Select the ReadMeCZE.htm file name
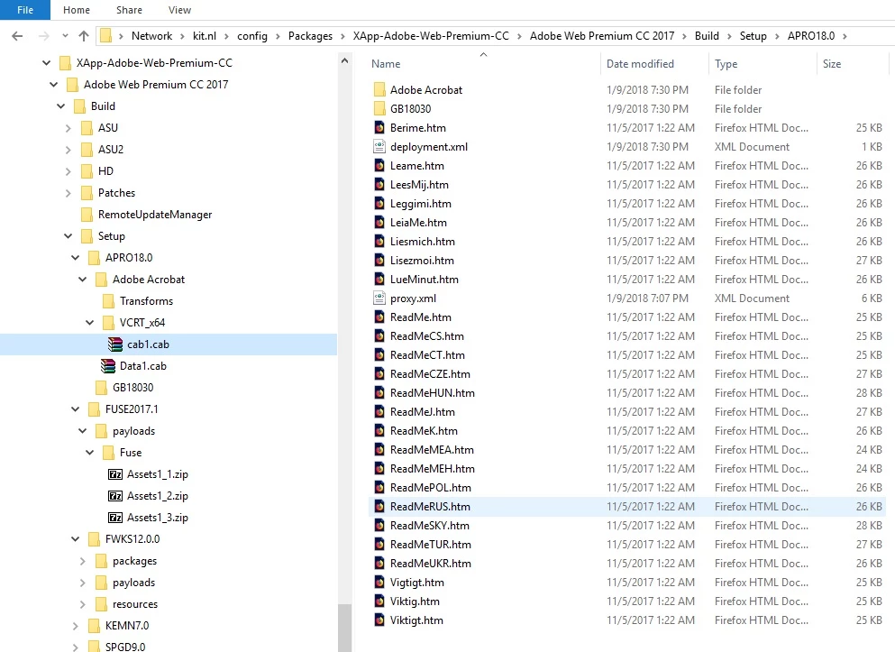Screen dimensions: 895x652 click(x=431, y=374)
